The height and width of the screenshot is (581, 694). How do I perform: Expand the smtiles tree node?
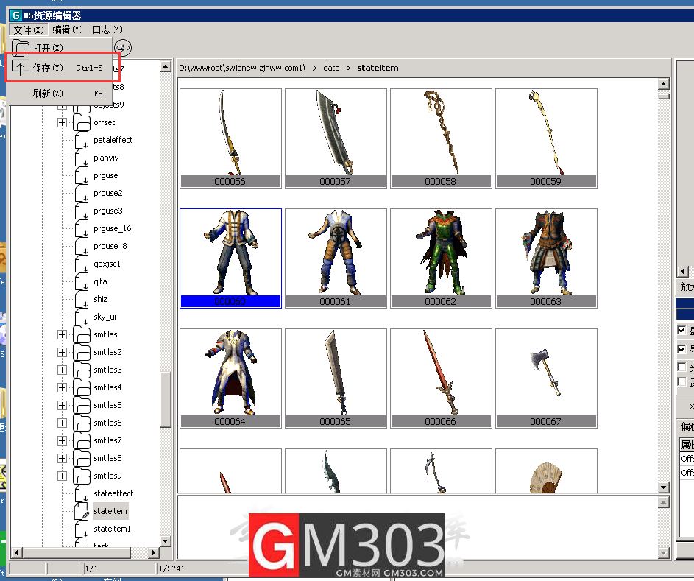click(x=62, y=334)
